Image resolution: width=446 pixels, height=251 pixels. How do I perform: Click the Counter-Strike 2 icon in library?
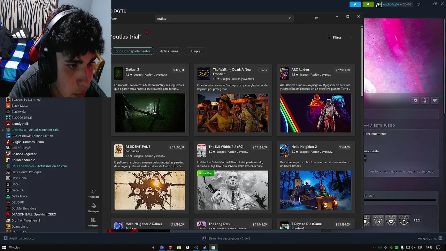8,160
